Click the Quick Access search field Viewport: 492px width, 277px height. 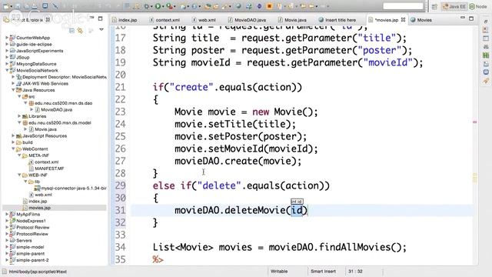point(403,6)
